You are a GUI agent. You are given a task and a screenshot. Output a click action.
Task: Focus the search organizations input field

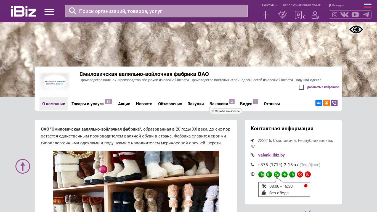(x=156, y=11)
